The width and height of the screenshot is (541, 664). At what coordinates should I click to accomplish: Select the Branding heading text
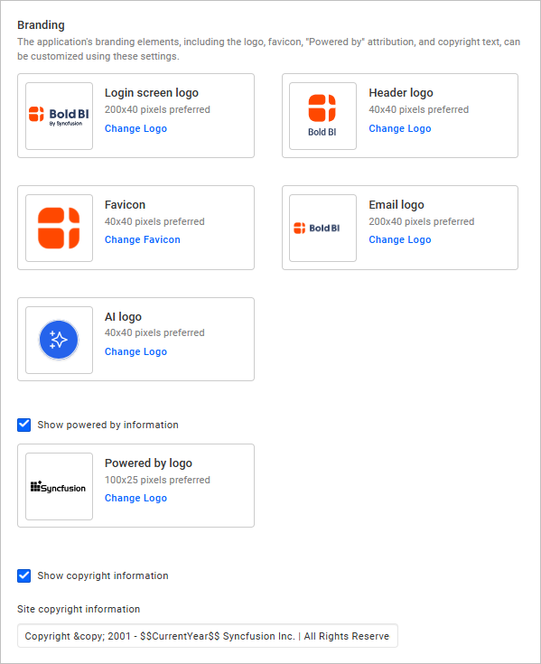tap(41, 25)
